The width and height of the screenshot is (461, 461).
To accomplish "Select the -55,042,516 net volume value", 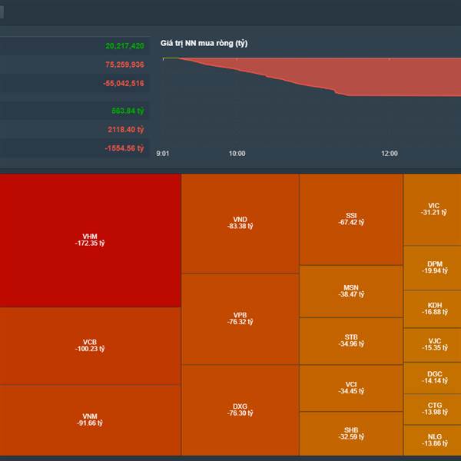I will (x=124, y=84).
